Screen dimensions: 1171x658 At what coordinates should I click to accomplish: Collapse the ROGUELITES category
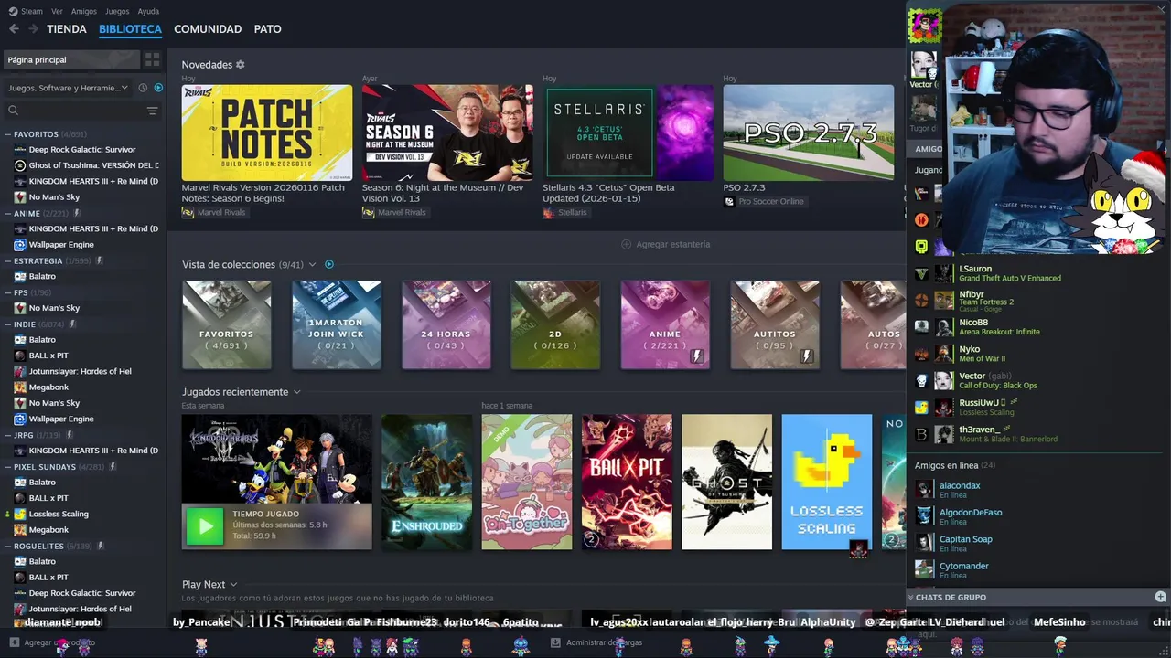(8, 546)
